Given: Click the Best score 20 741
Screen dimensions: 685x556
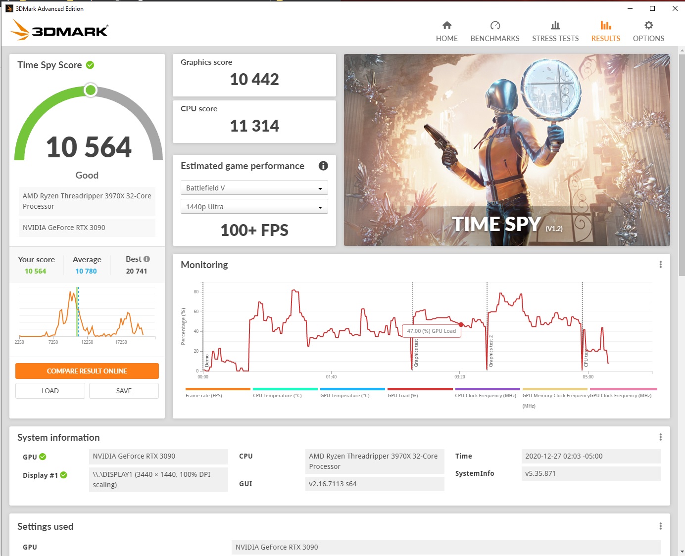Looking at the screenshot, I should tap(137, 271).
